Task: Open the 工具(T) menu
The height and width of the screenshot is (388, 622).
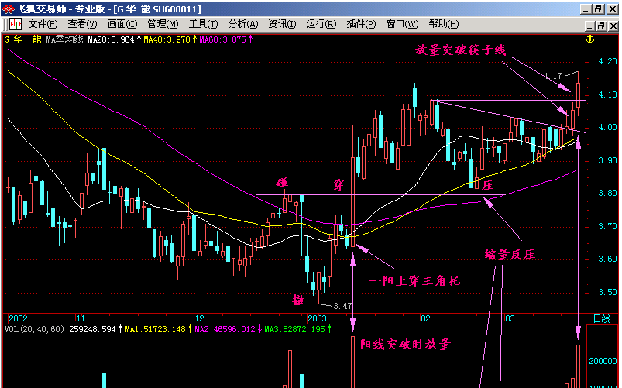Action: (x=203, y=24)
